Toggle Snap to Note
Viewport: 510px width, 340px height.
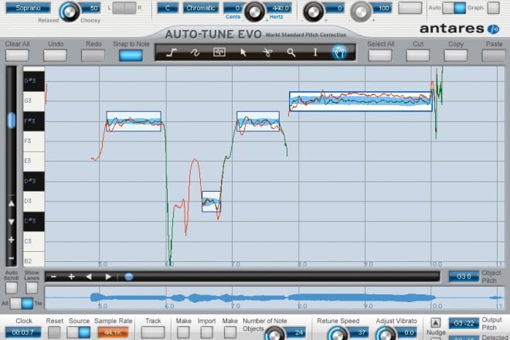[131, 56]
